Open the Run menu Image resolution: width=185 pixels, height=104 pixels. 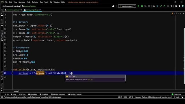click(41, 2)
